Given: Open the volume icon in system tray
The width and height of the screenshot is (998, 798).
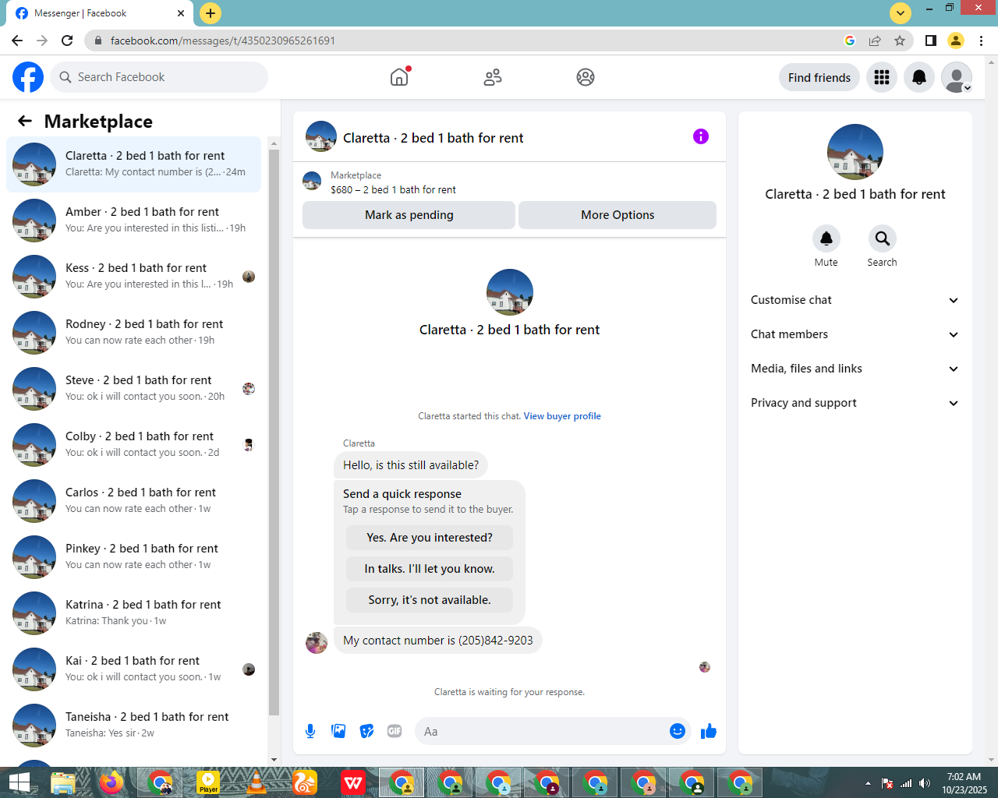Looking at the screenshot, I should coord(925,783).
